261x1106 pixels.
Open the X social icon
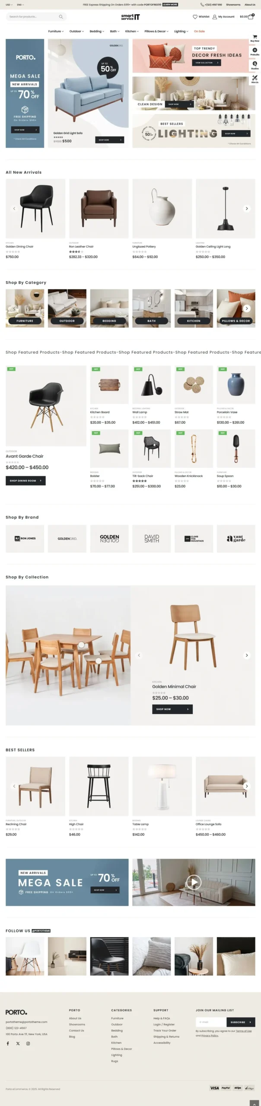18,1043
